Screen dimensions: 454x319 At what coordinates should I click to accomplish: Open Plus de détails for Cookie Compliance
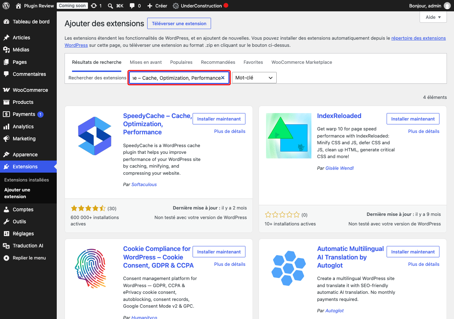click(230, 264)
